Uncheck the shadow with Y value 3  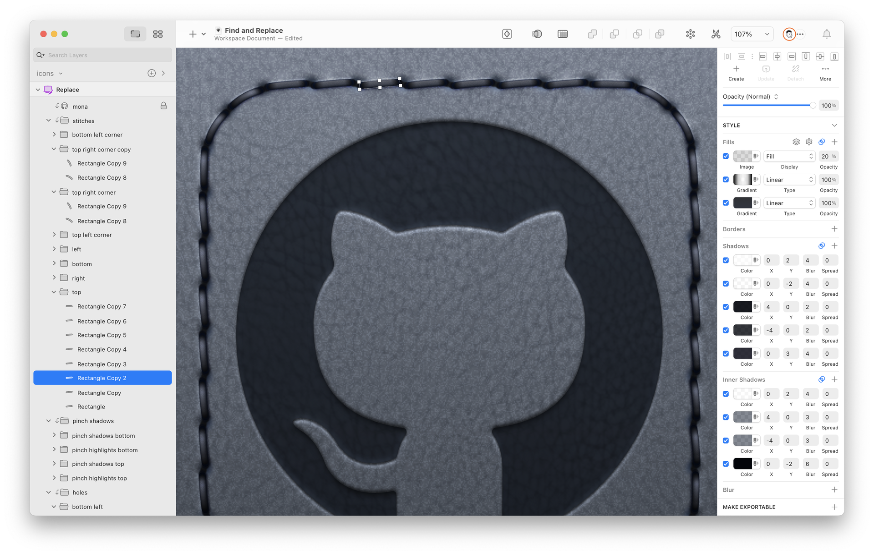pyautogui.click(x=726, y=353)
